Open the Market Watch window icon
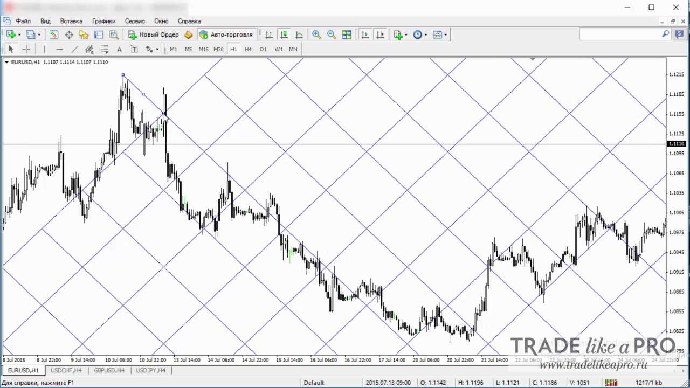Screen dimensions: 690x388 coord(54,34)
